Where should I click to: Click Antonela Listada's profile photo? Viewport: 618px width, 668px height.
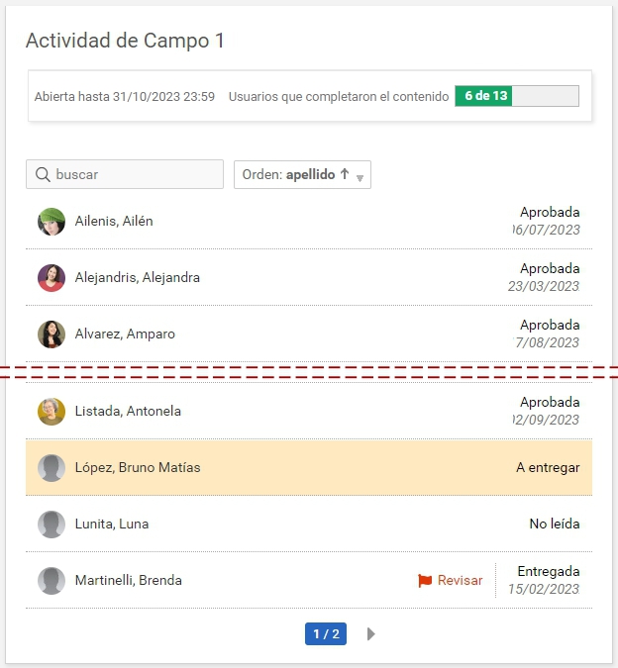51,412
